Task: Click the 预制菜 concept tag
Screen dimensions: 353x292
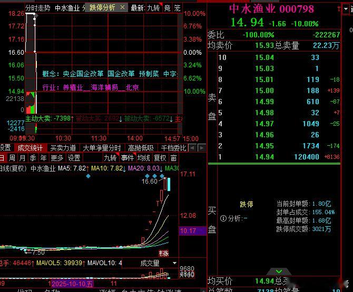Action: point(149,74)
